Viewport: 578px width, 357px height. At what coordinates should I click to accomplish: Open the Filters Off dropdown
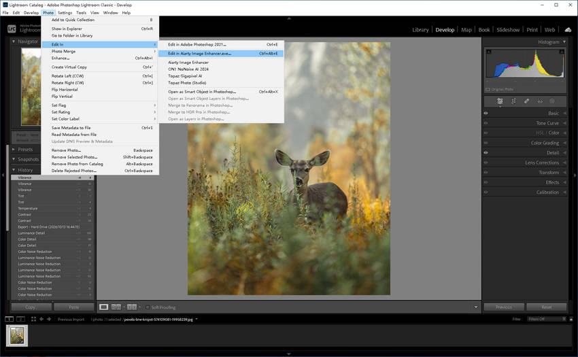(545, 319)
